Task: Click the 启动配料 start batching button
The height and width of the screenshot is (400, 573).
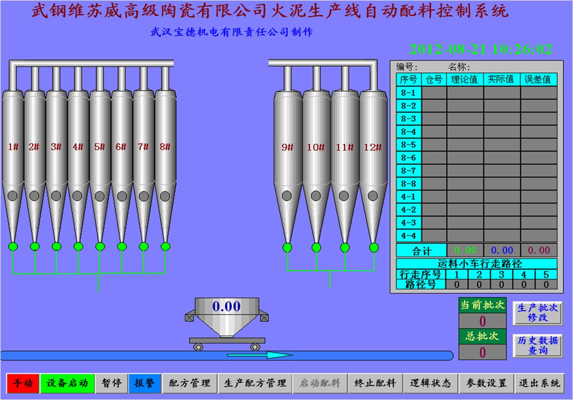Action: point(320,383)
